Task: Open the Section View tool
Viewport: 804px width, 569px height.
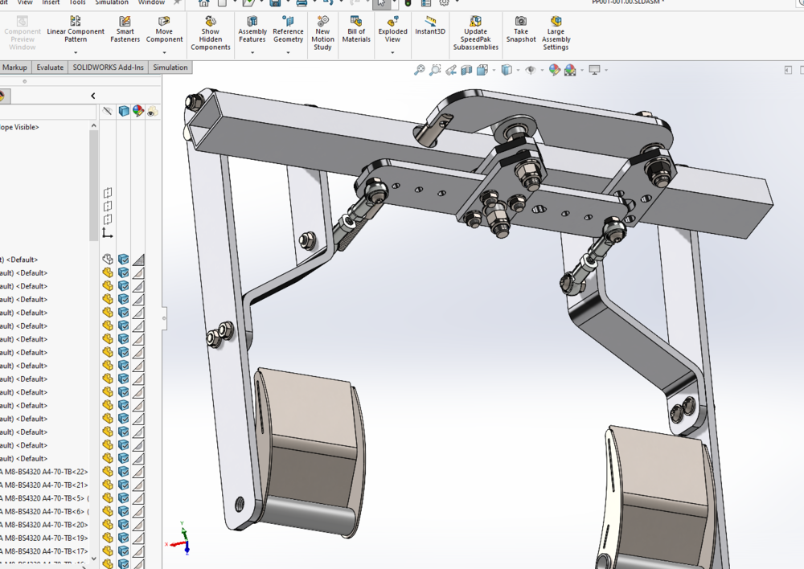Action: pyautogui.click(x=465, y=70)
